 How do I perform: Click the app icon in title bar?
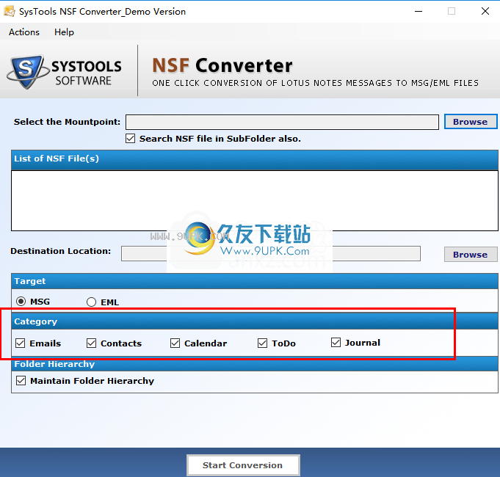click(x=10, y=12)
